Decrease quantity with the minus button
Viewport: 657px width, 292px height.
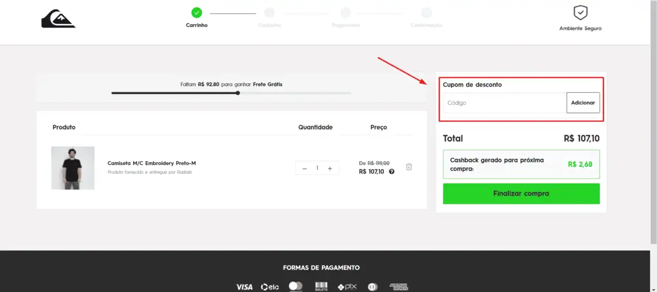pos(305,169)
